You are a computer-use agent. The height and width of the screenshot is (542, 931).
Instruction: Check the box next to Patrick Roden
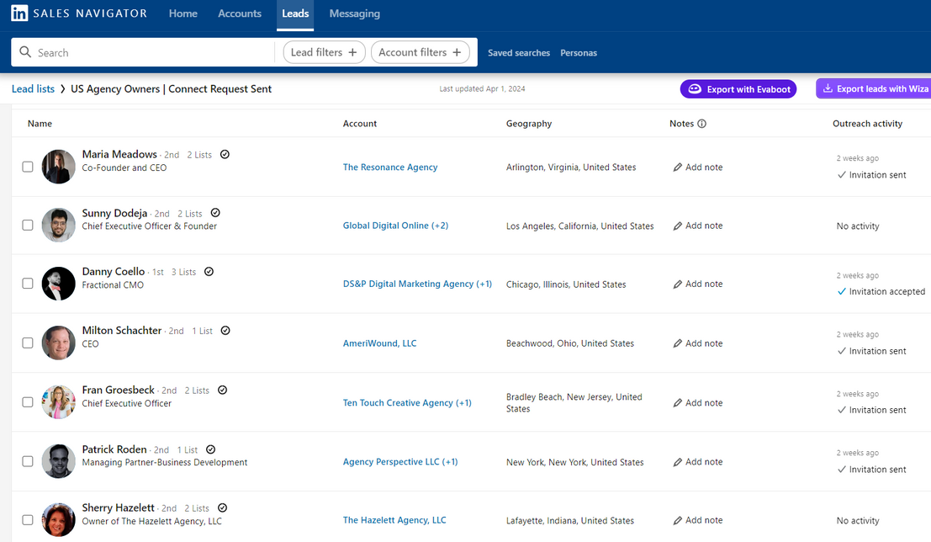coord(28,461)
